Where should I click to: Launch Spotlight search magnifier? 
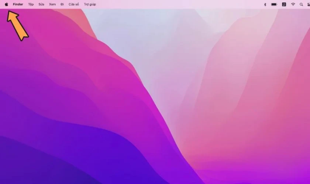301,4
